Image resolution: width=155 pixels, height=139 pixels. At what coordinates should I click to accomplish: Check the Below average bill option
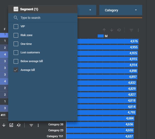tap(16, 61)
